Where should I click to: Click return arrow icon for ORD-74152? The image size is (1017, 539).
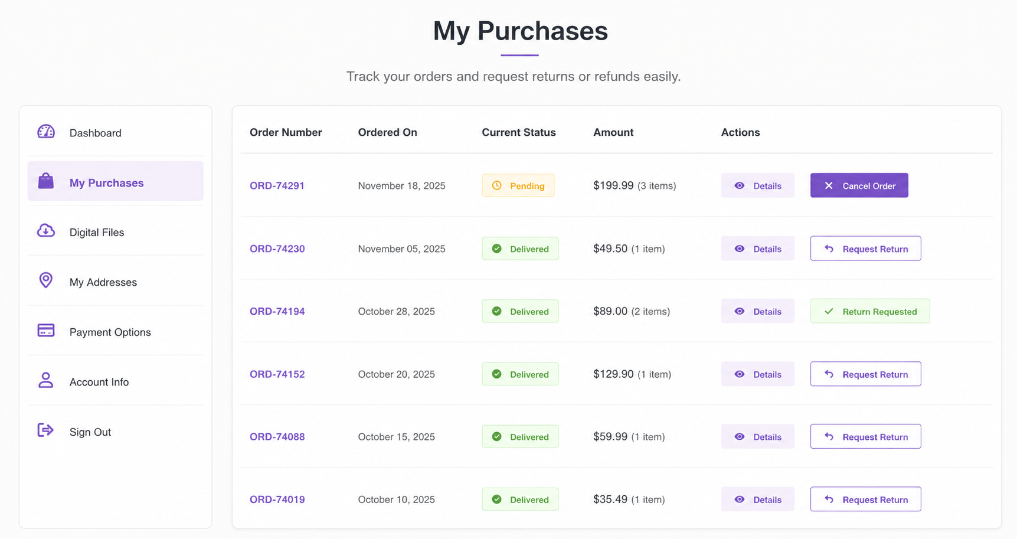tap(829, 374)
